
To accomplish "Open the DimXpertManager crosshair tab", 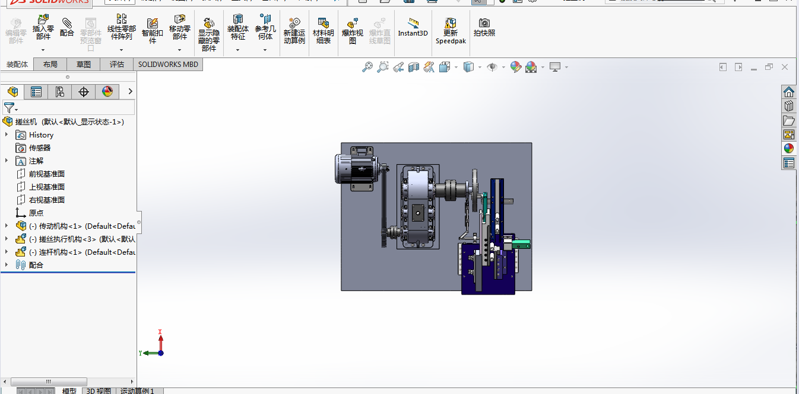I will tap(84, 92).
